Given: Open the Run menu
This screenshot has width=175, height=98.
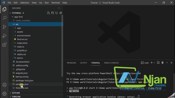Looking at the screenshot, I should [47, 3].
